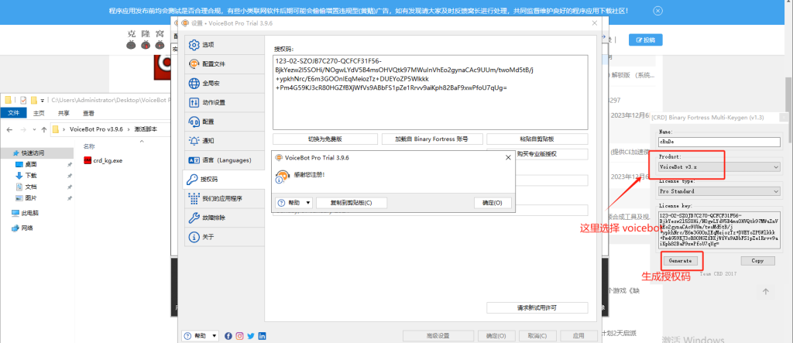Image resolution: width=793 pixels, height=343 pixels.
Task: Click the 名称 column header in Explorer
Action: [x=89, y=146]
